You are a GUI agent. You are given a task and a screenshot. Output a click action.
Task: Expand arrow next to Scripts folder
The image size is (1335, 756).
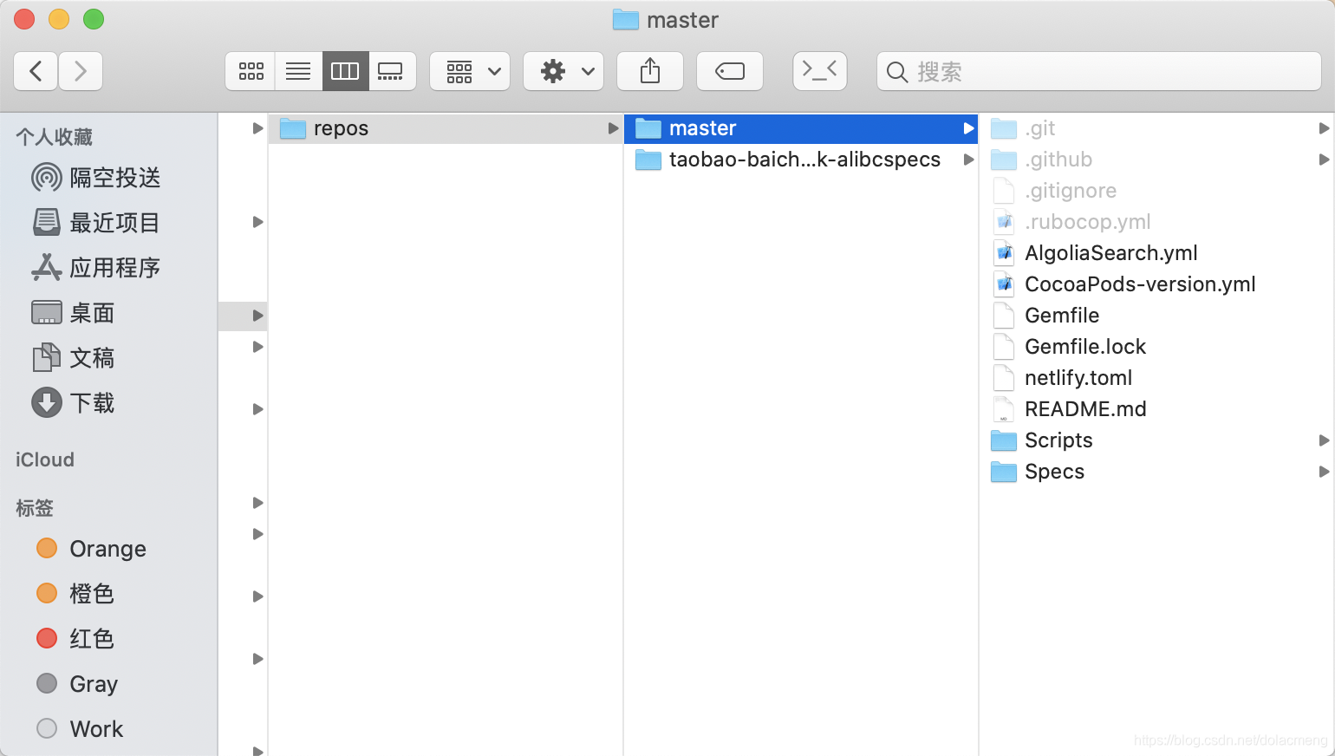tap(1324, 440)
